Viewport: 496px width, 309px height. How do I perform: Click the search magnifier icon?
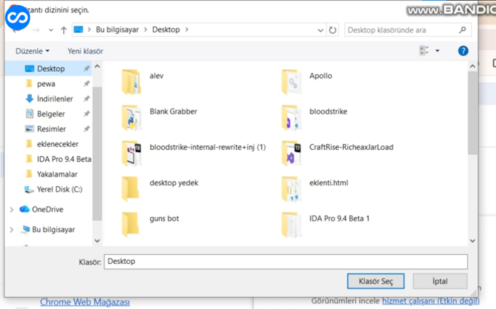(x=462, y=30)
